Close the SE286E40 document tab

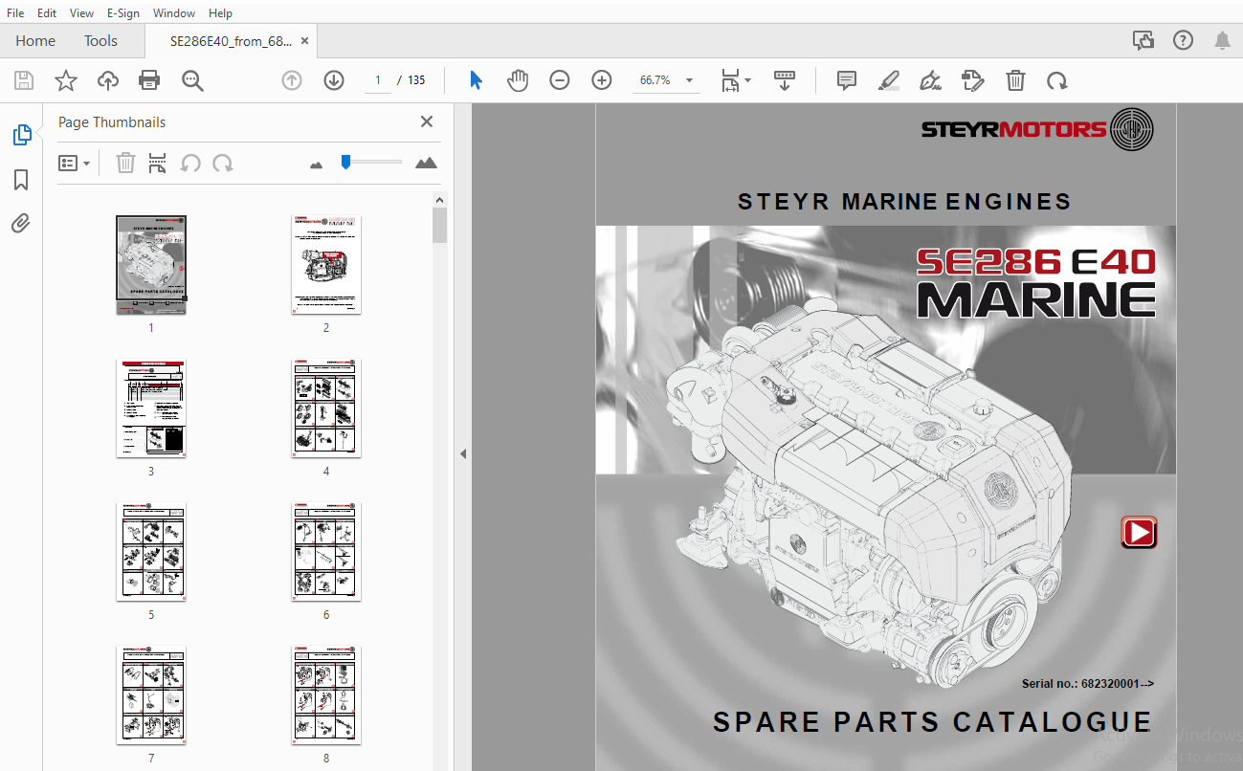[x=304, y=41]
